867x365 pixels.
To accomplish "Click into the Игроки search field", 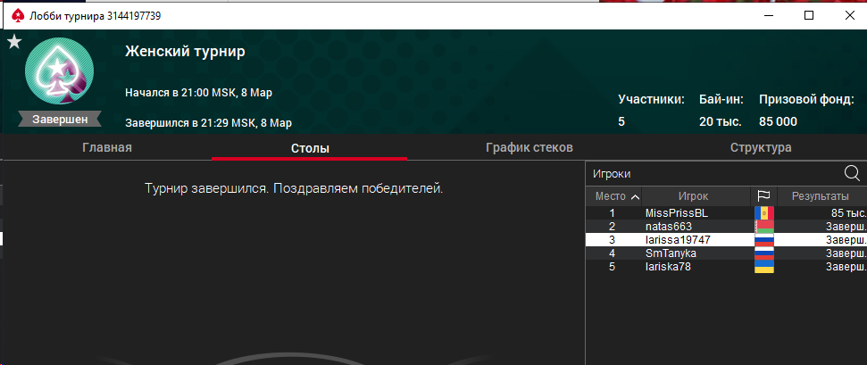I will click(713, 174).
